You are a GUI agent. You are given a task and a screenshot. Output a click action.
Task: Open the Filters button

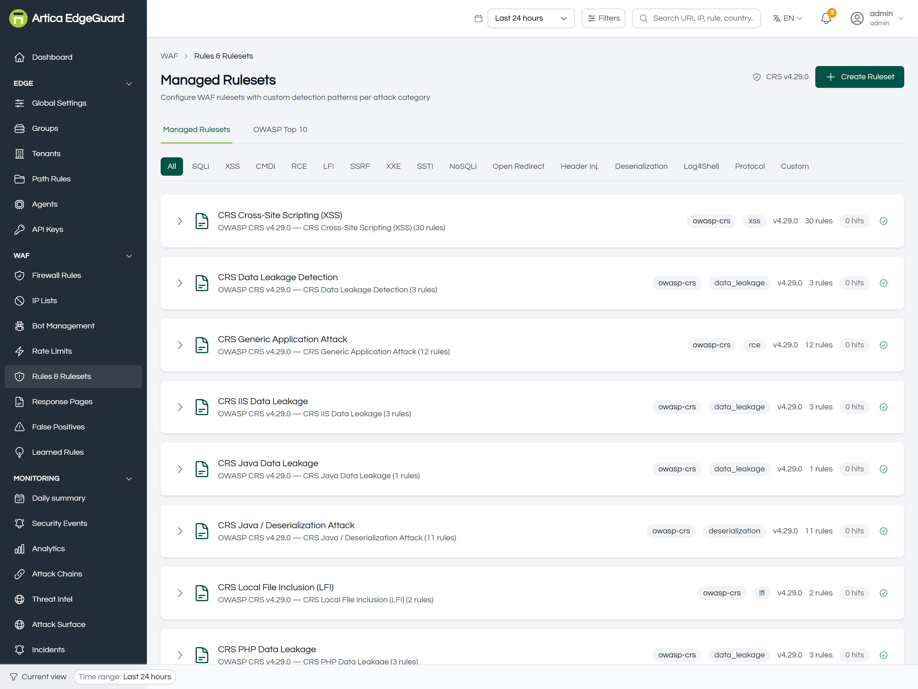[603, 18]
